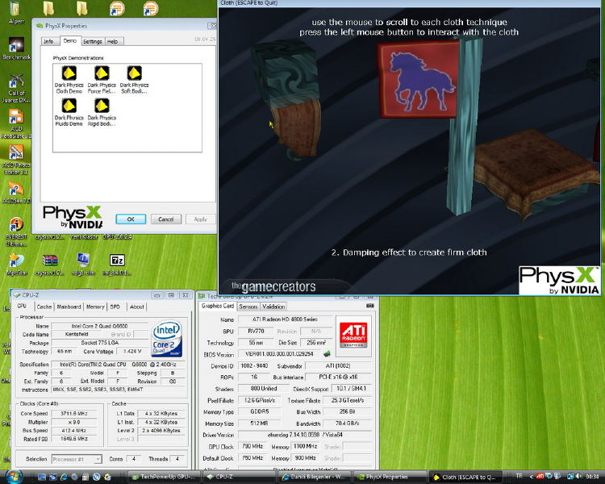Viewport: 605px width, 484px height.
Task: Switch to the Mainboard tab in CPU-Z
Action: pos(69,307)
